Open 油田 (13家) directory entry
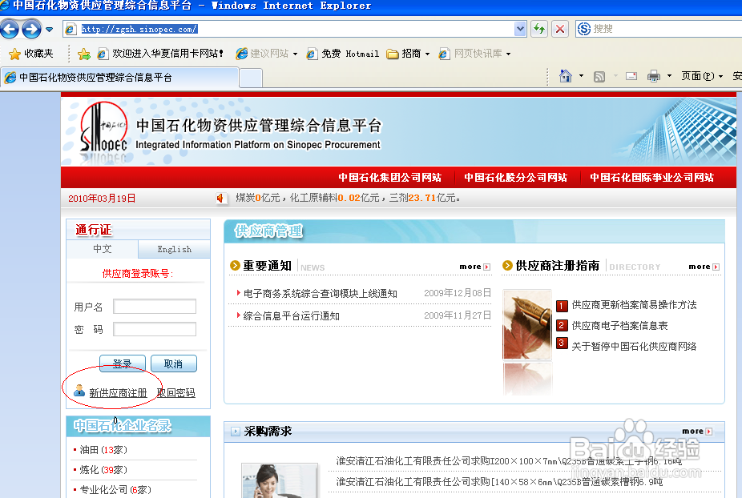Viewport: 742px width, 498px height. point(103,450)
